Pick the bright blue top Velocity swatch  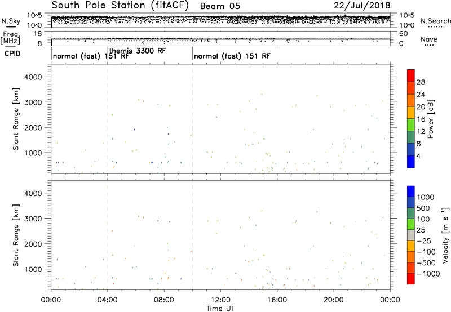pyautogui.click(x=411, y=191)
